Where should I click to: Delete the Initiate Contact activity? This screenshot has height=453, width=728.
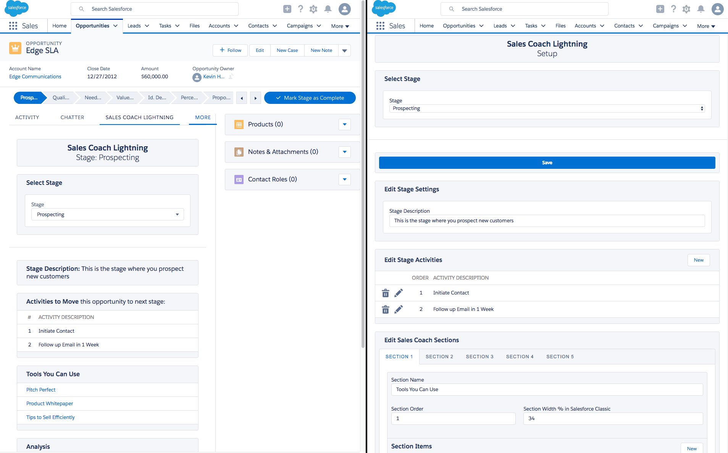pyautogui.click(x=386, y=293)
